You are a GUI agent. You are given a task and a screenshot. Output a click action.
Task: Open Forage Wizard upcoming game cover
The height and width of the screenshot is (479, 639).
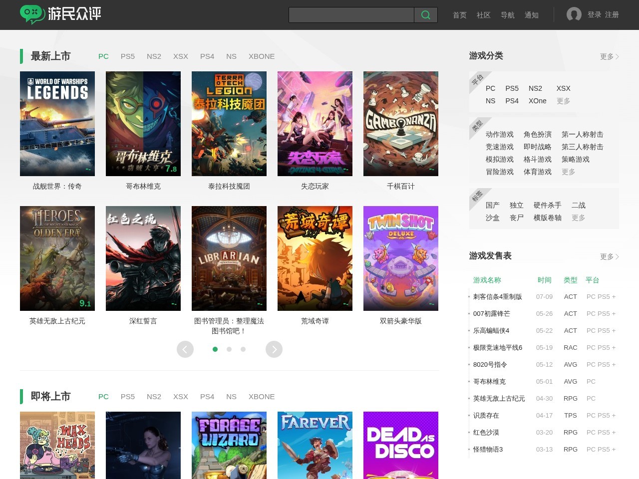pyautogui.click(x=229, y=445)
